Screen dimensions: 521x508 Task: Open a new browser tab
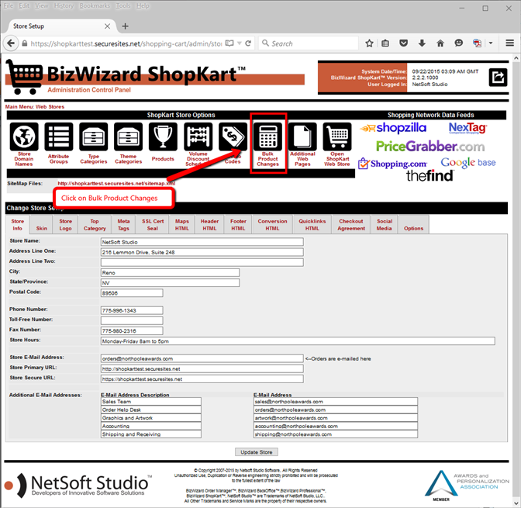(x=126, y=26)
